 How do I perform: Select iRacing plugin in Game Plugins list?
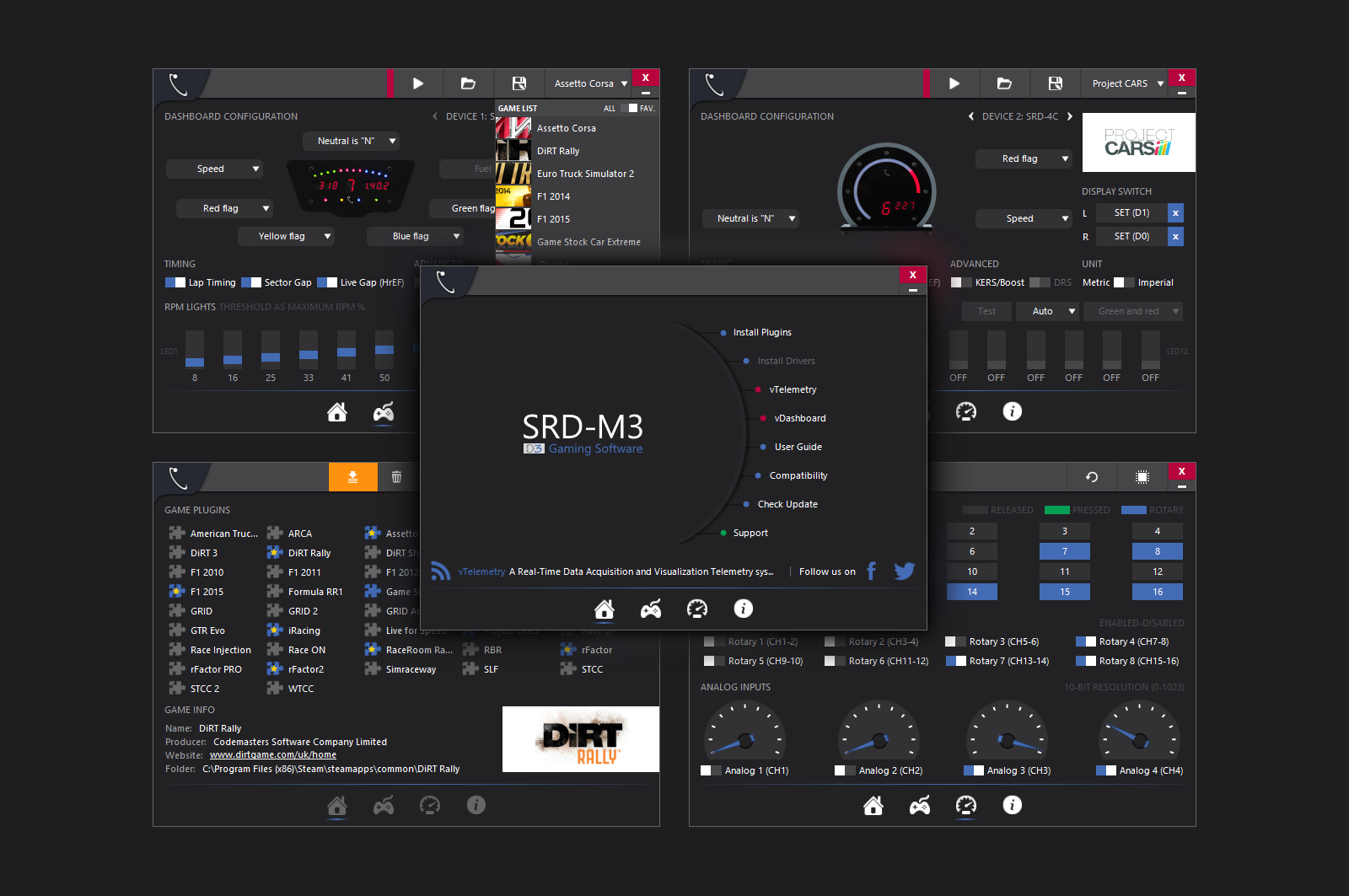click(x=295, y=630)
